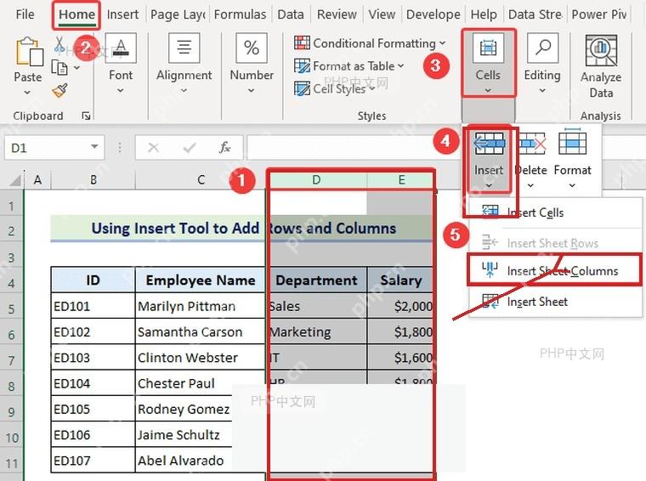646x481 pixels.
Task: Expand the Editing group arrow
Action: pos(542,91)
